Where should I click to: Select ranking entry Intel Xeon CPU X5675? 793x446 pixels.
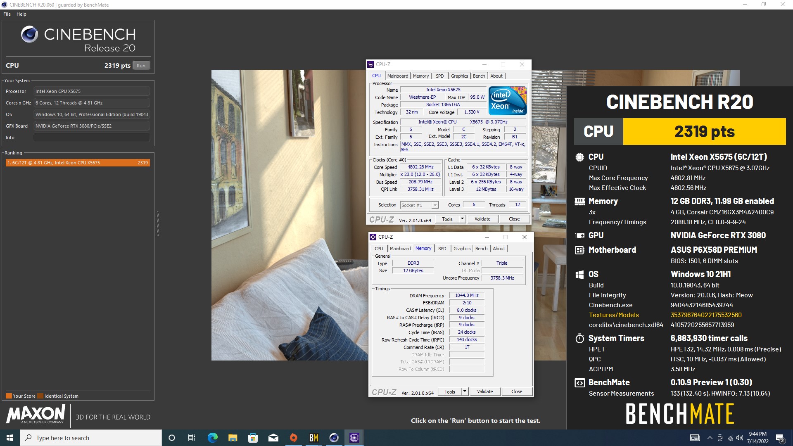[x=78, y=163]
